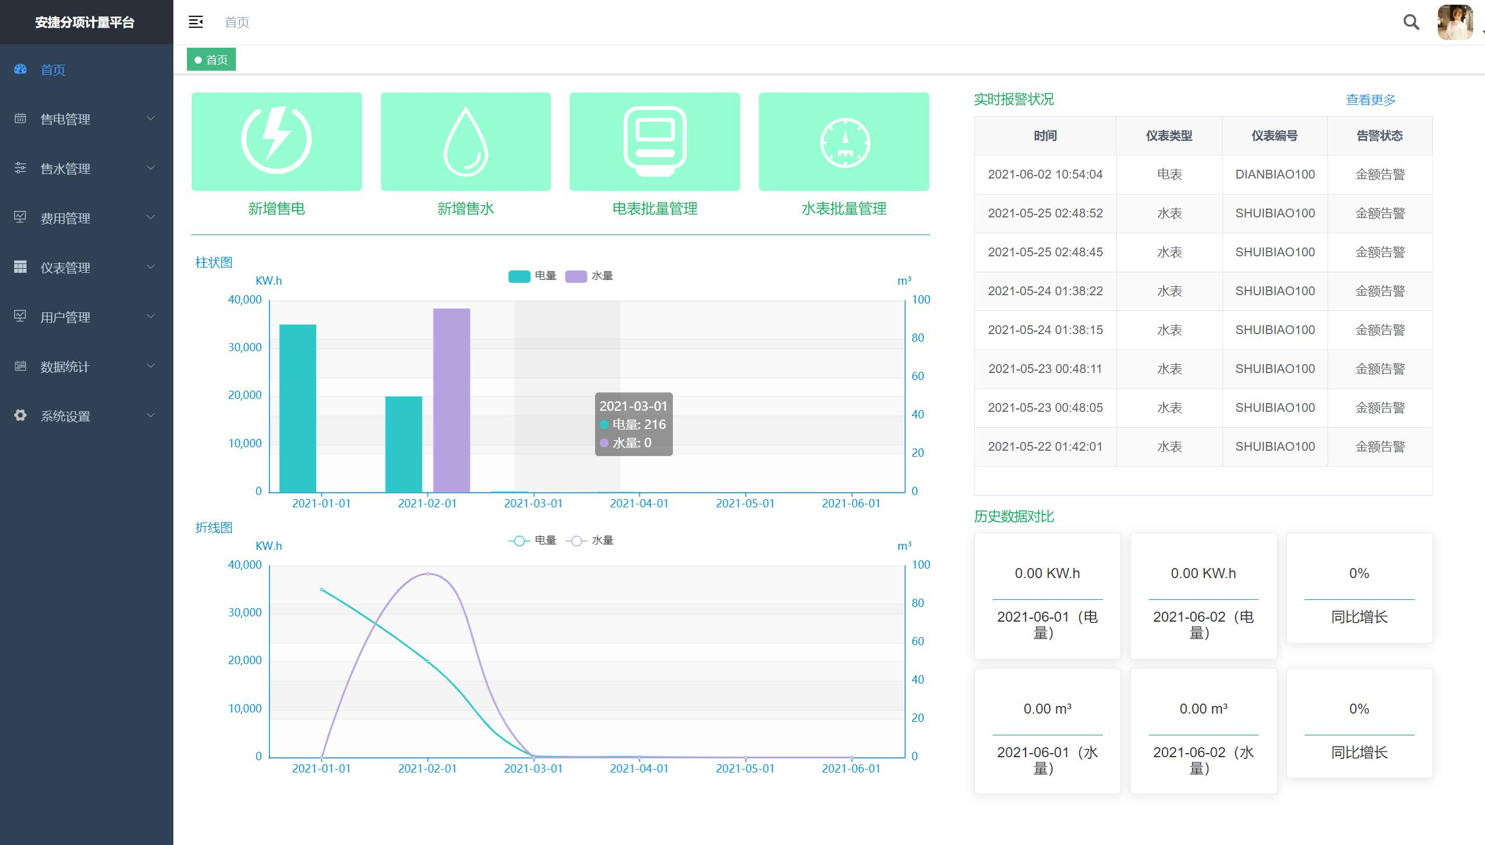
Task: Toggle 水量 series in bar chart legend
Action: coord(576,276)
